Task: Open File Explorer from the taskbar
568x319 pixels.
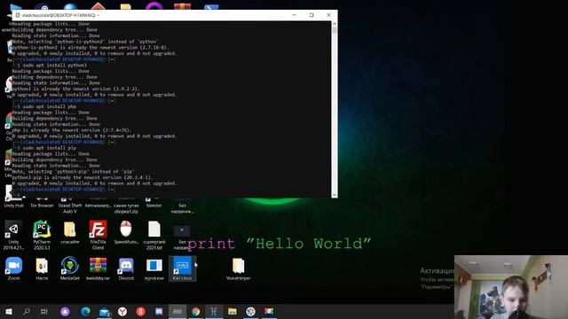Action: [233, 311]
